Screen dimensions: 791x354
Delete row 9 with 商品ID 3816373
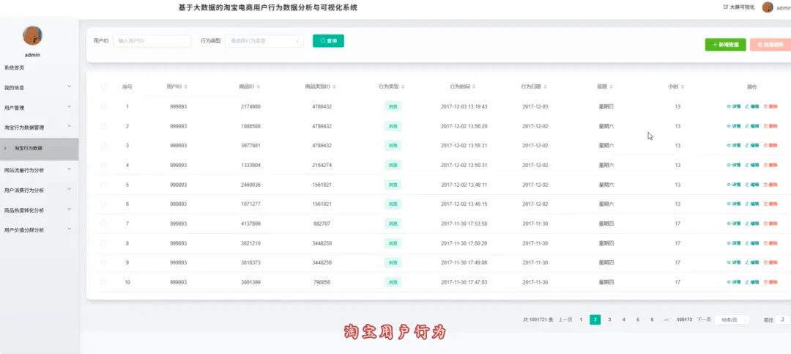pyautogui.click(x=770, y=262)
